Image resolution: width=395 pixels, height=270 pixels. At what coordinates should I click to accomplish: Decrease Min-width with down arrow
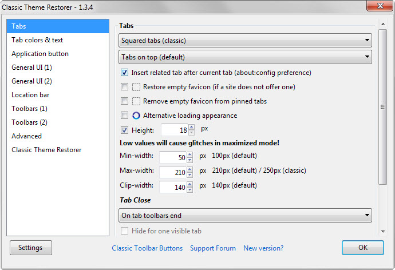190,160
